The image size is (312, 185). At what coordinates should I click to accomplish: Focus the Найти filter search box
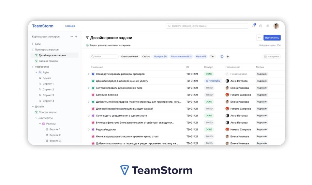pos(104,57)
